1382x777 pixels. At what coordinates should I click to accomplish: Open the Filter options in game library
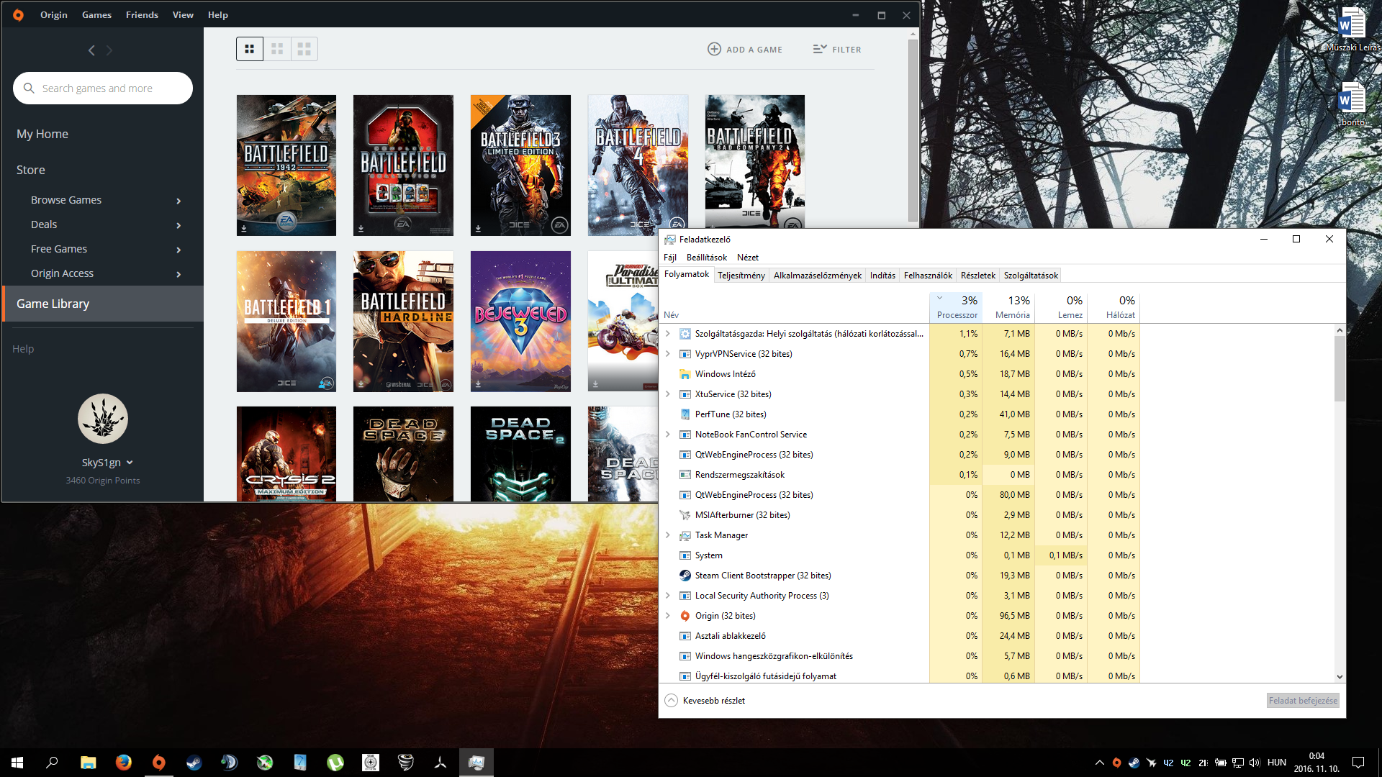pos(837,49)
